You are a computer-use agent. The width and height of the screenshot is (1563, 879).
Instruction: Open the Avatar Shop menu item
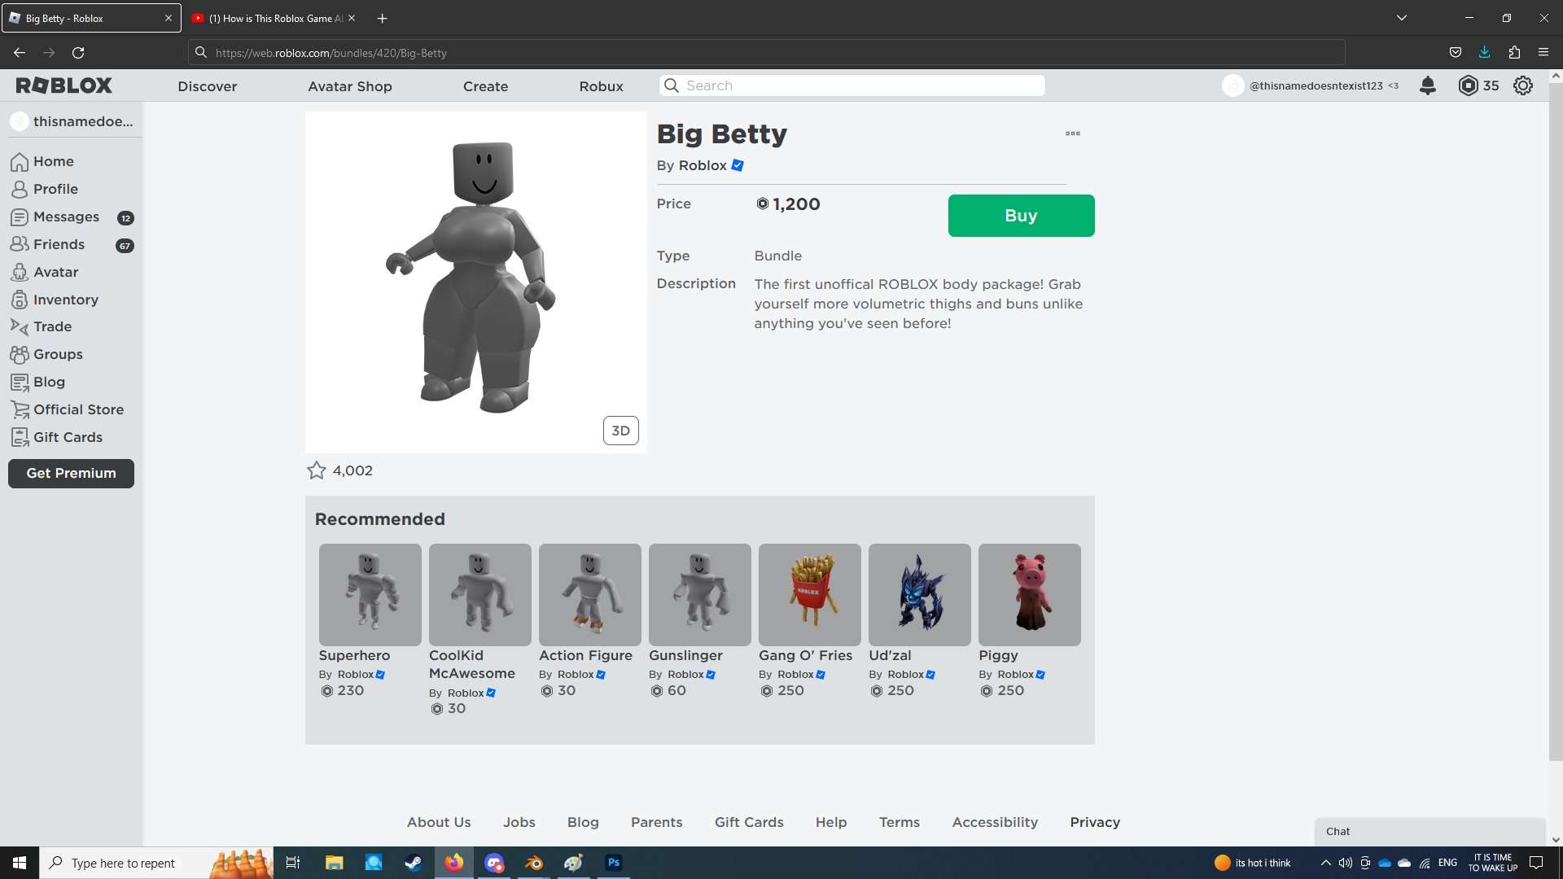coord(349,86)
